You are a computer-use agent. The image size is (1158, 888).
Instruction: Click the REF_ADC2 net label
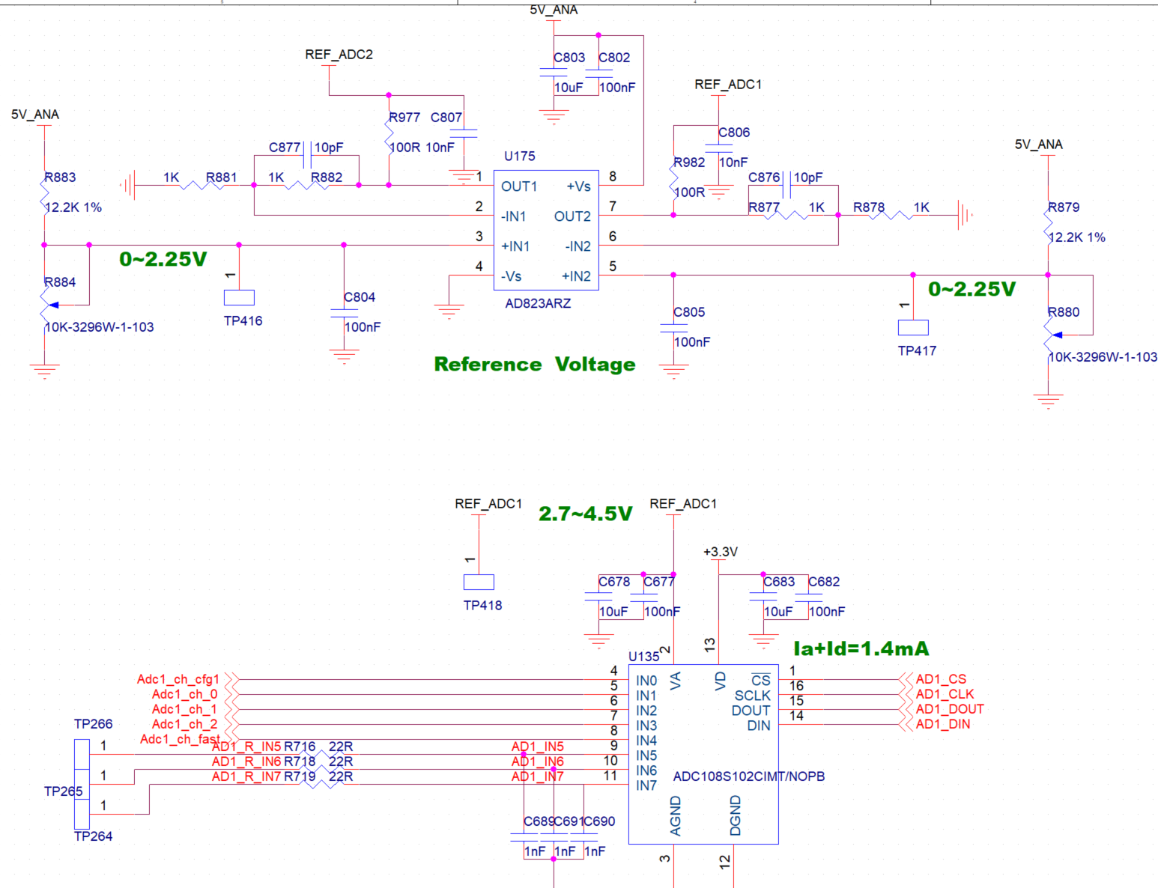339,55
